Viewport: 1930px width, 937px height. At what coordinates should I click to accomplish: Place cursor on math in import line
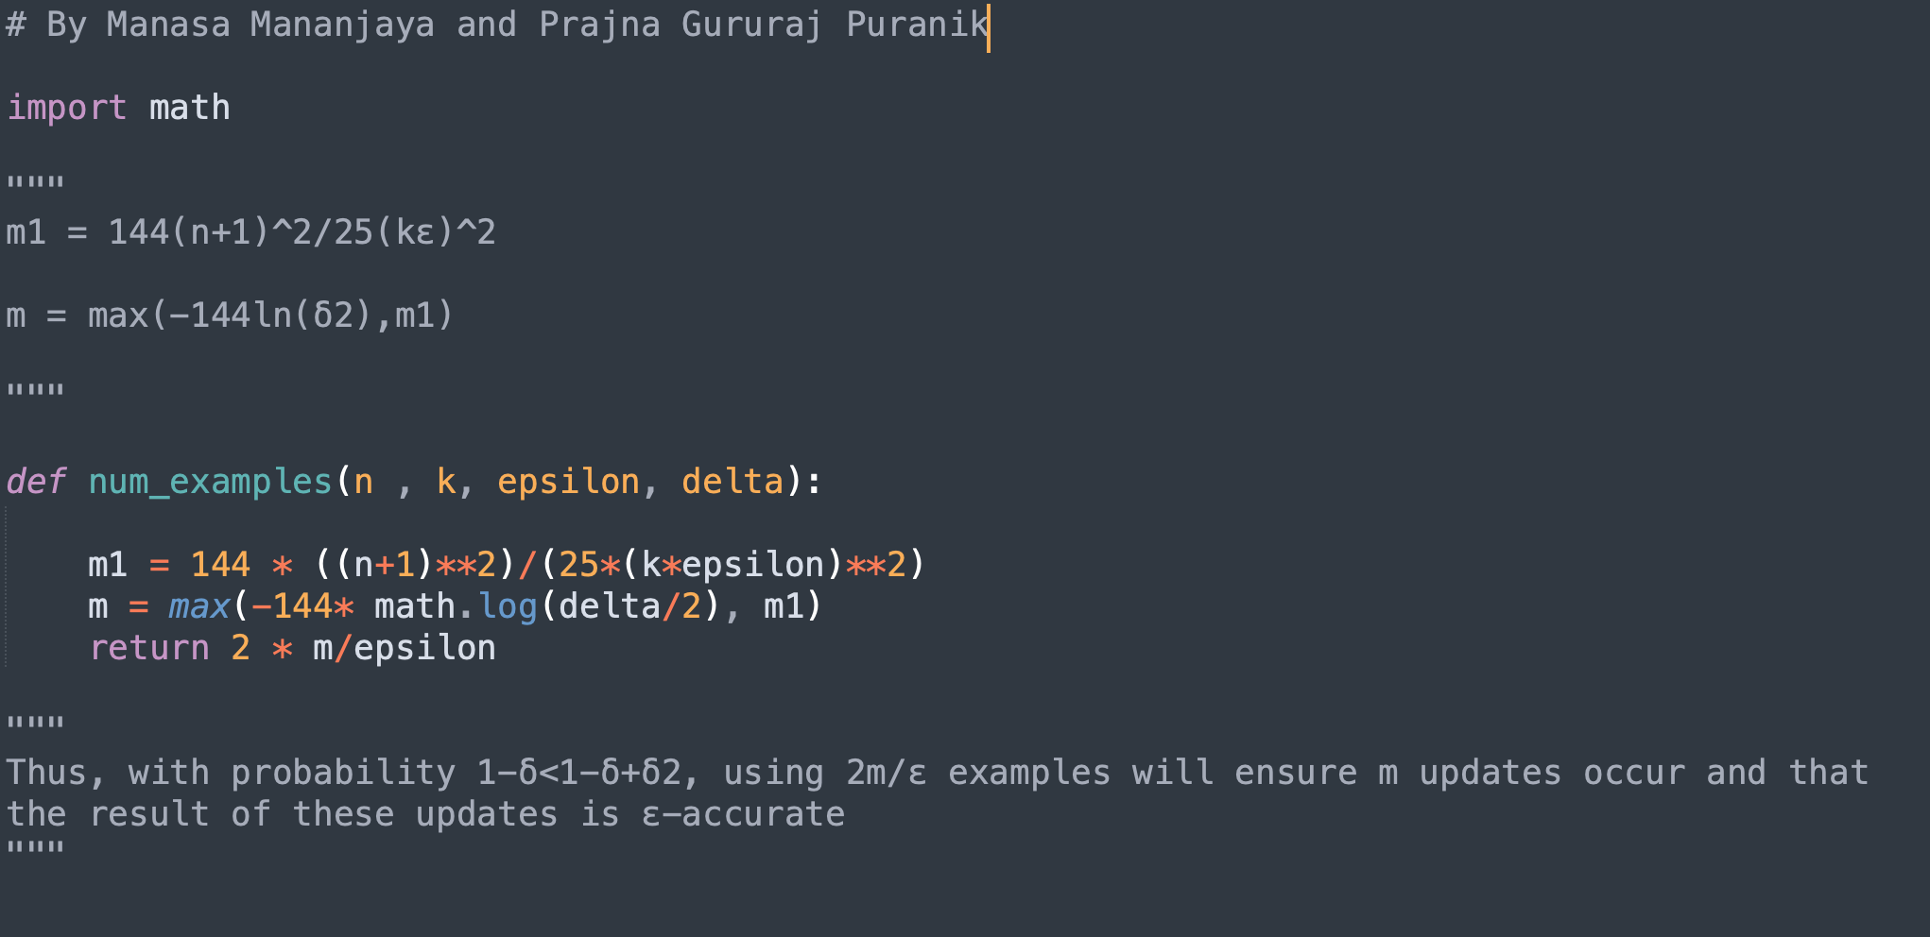(x=189, y=108)
